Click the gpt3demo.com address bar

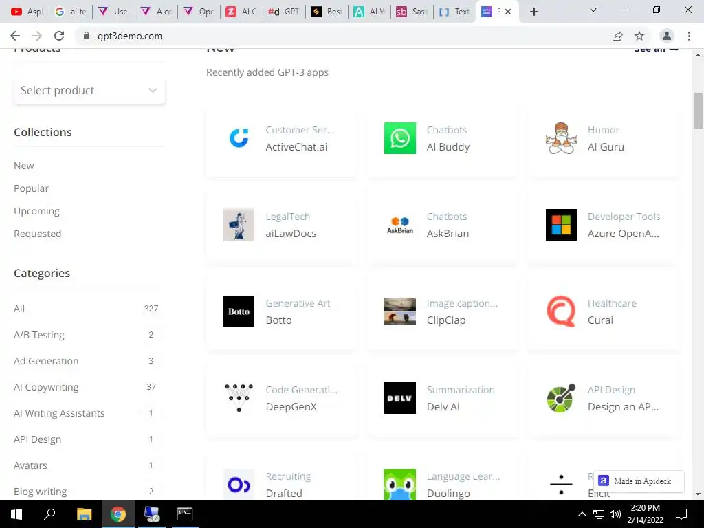(341, 36)
